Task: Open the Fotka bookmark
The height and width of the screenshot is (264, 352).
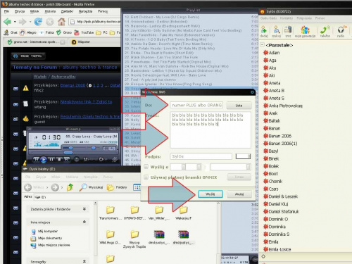Action: [x=46, y=32]
